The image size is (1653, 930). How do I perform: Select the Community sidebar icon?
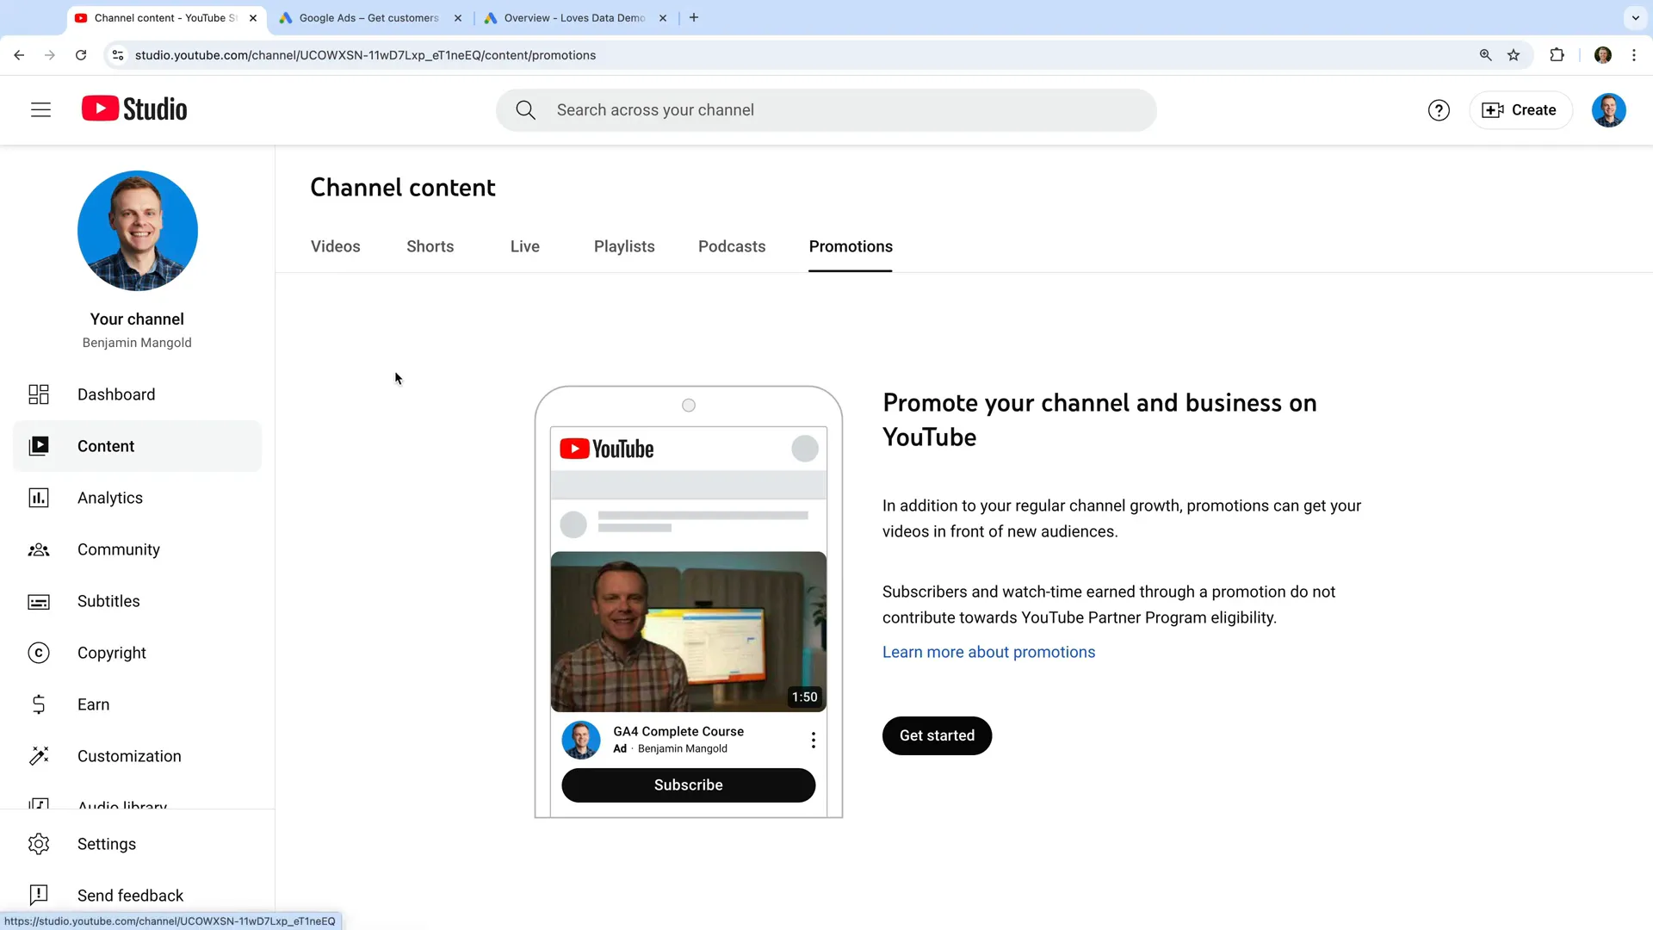(x=39, y=549)
